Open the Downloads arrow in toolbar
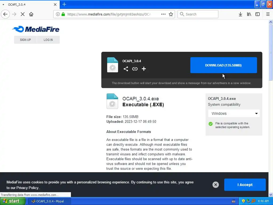The image size is (273, 205). (240, 14)
